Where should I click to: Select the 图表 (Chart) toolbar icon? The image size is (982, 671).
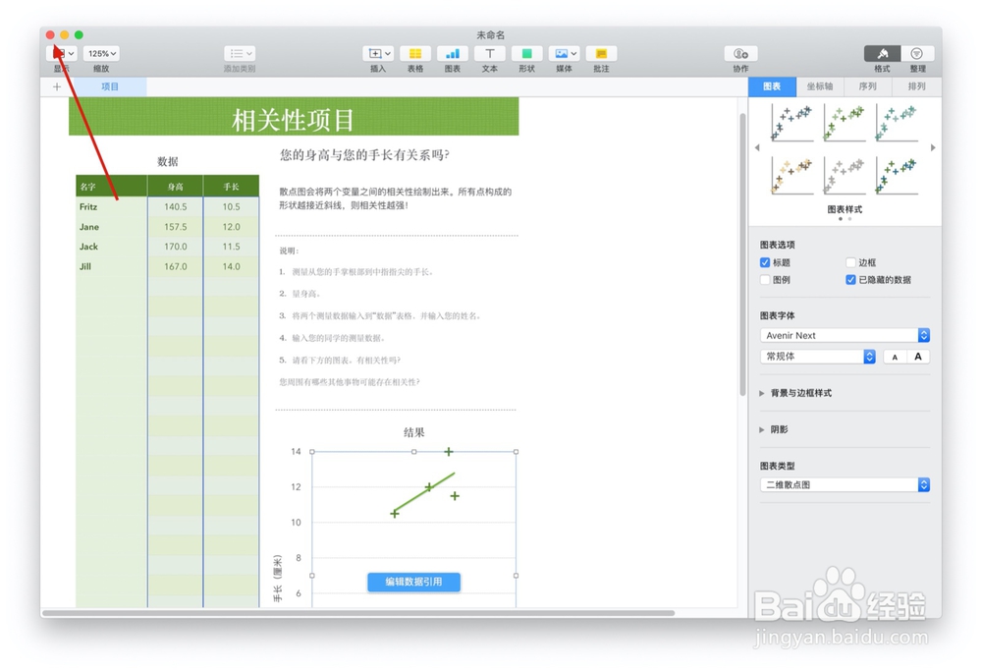coord(451,54)
